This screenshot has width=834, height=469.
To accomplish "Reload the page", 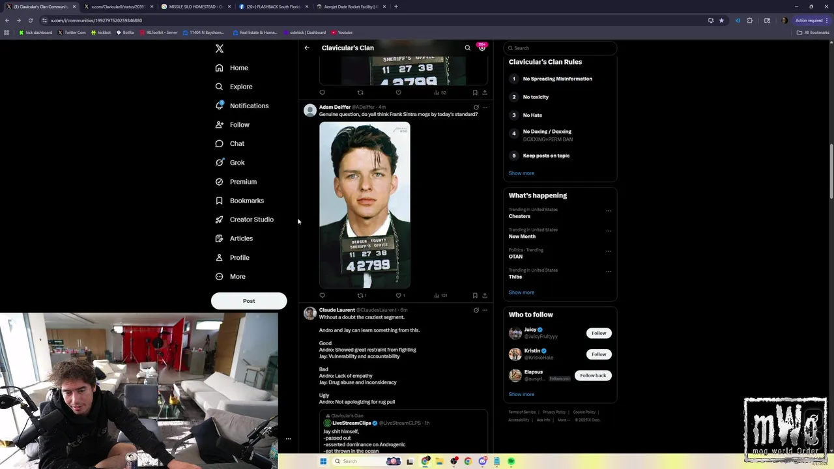I will pos(30,20).
